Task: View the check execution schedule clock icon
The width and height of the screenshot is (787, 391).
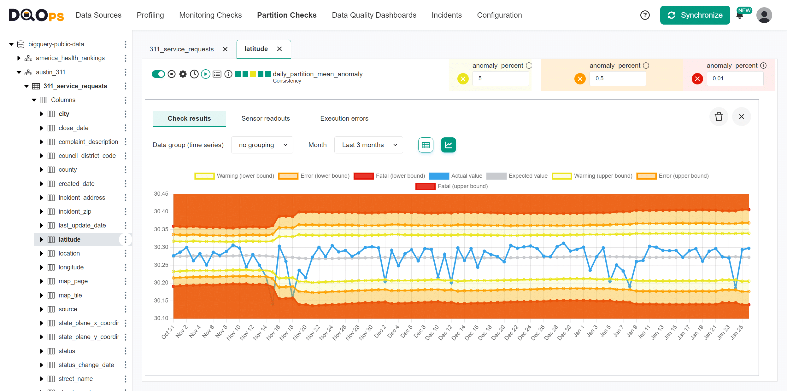Action: click(194, 74)
